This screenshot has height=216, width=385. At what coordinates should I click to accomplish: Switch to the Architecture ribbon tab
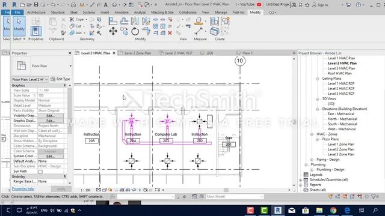pyautogui.click(x=36, y=12)
